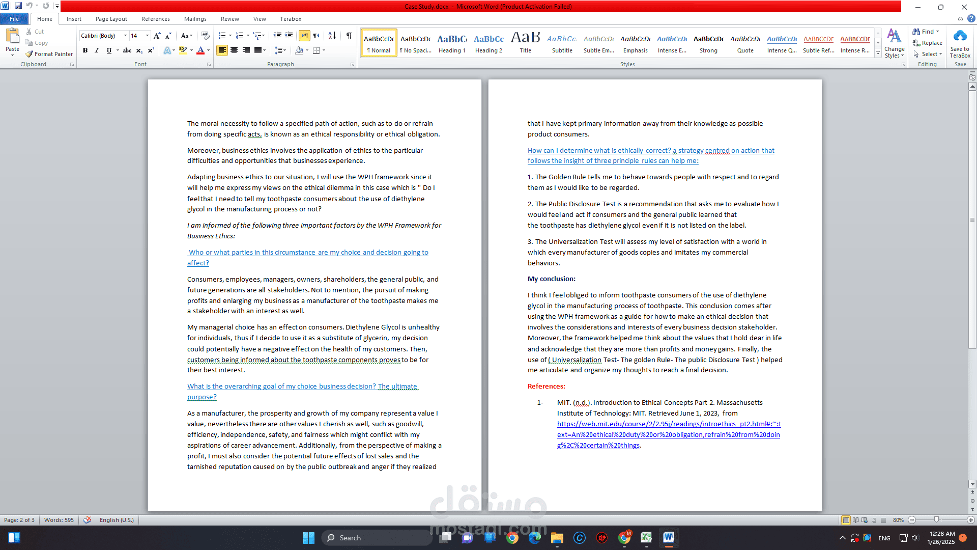Click Change Styles icon
The image size is (977, 550).
point(894,37)
